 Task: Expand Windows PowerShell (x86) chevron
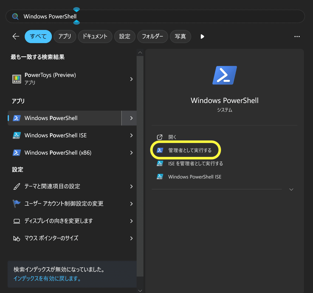pos(131,153)
